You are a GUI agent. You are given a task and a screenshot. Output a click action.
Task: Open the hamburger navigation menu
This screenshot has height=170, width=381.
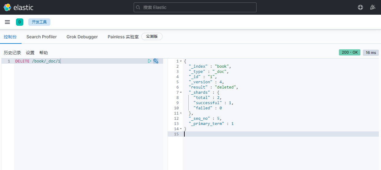click(7, 22)
